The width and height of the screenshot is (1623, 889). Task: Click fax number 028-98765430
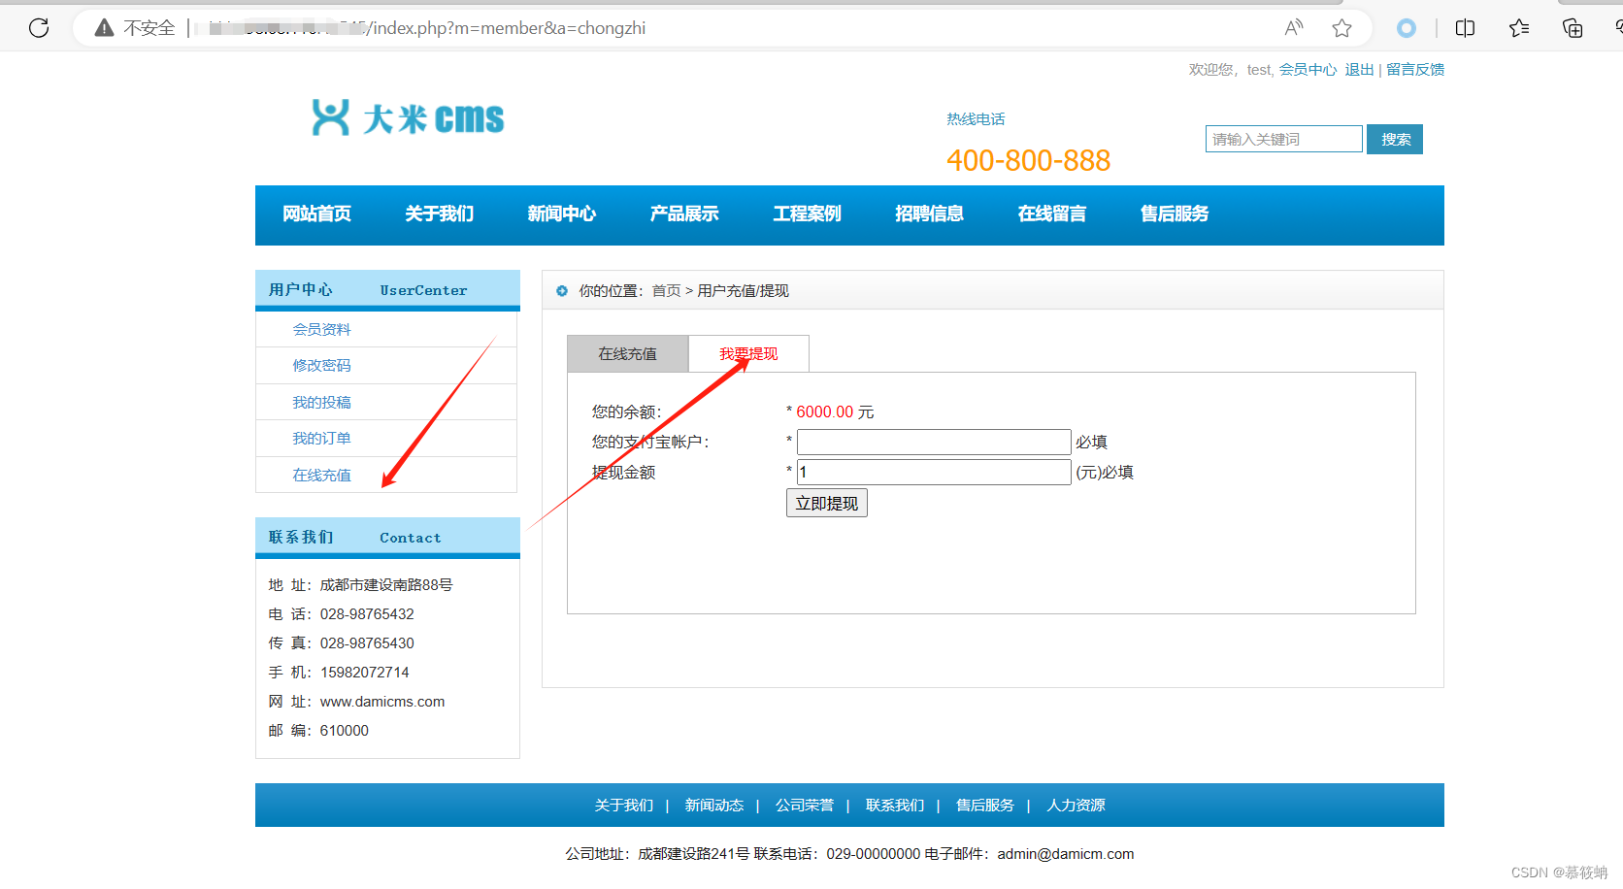click(x=367, y=643)
